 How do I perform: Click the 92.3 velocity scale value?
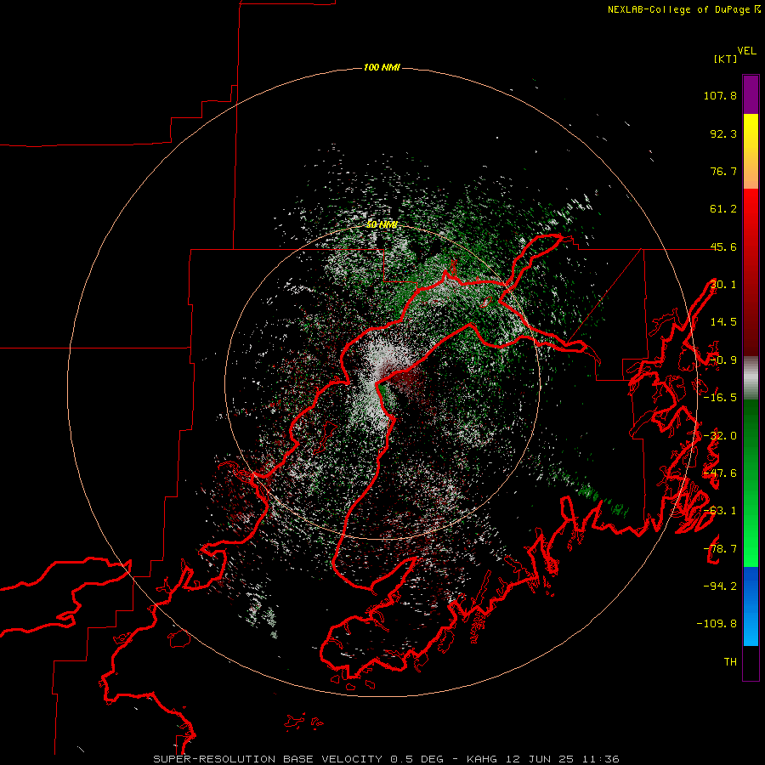723,133
